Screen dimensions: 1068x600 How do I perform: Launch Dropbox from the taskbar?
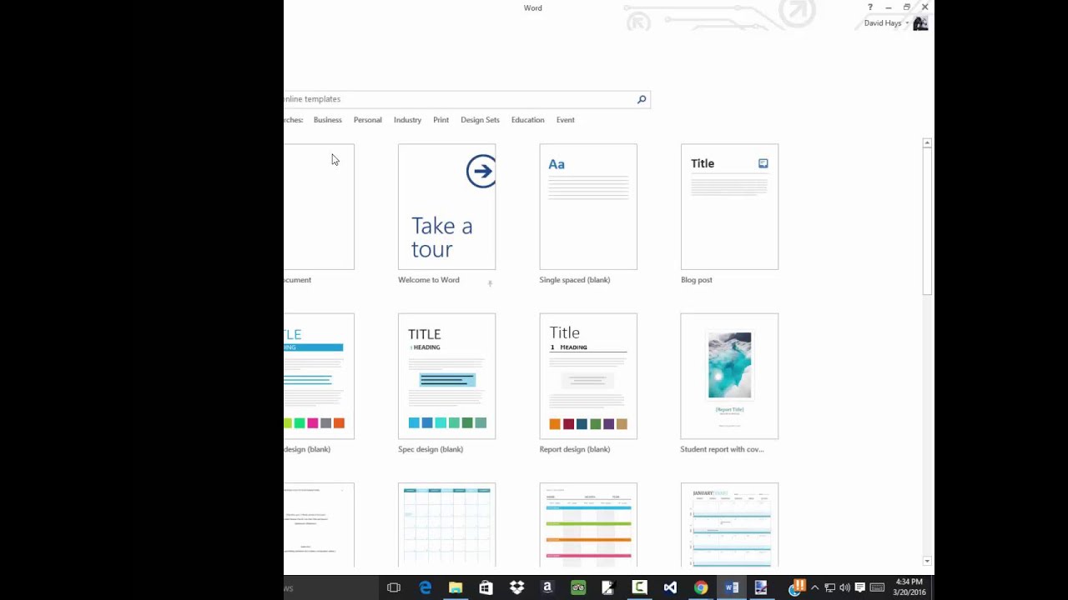[516, 588]
